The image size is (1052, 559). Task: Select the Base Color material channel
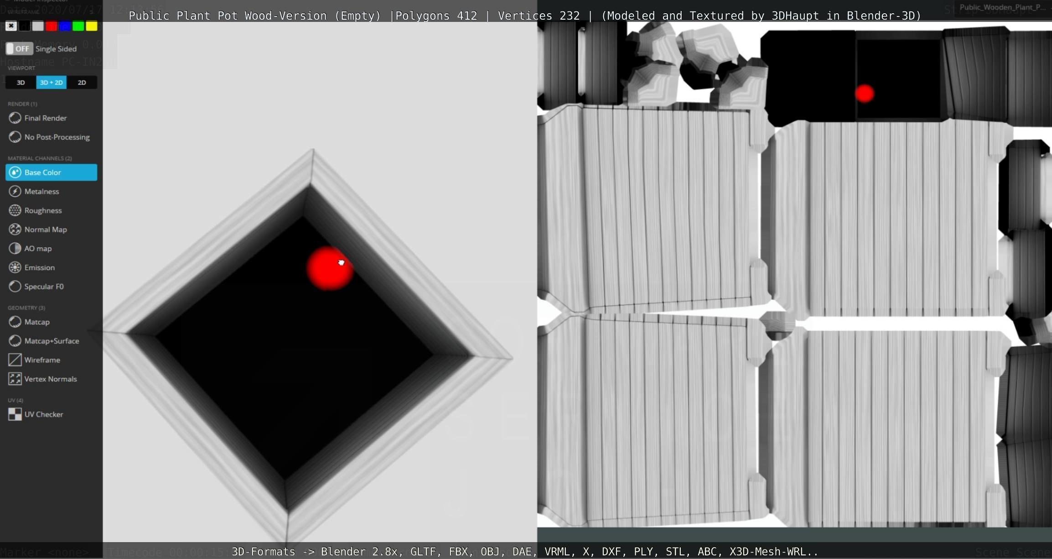point(51,172)
